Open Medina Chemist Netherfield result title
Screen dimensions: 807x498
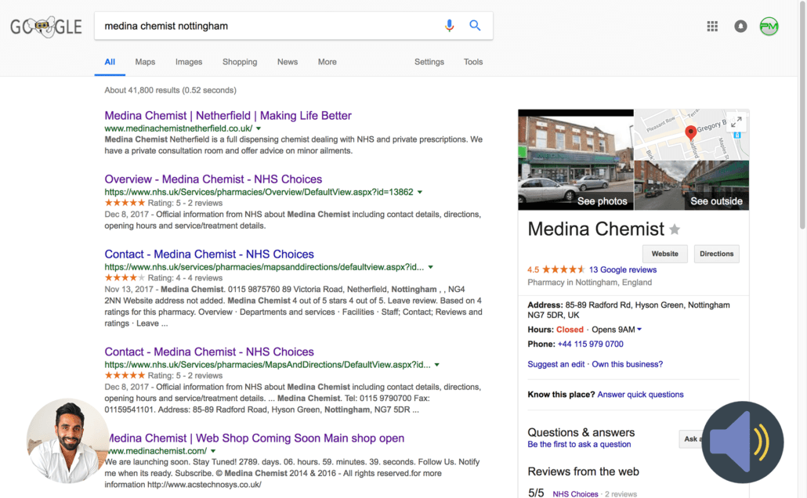(228, 116)
